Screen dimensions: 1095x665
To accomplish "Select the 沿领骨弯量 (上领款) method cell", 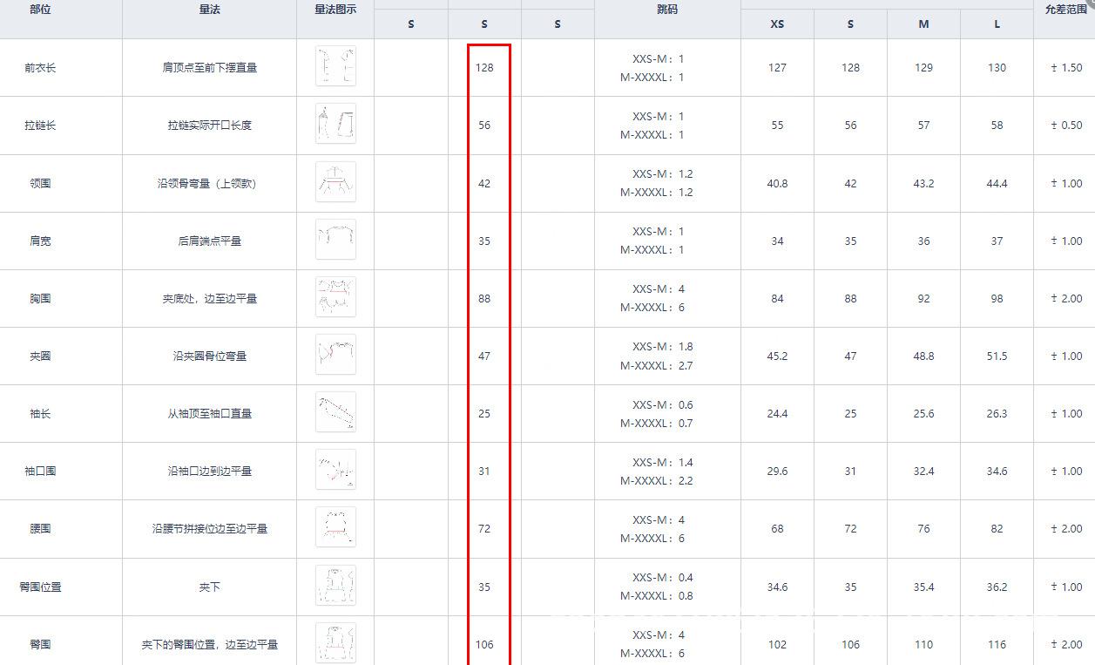I will click(209, 183).
